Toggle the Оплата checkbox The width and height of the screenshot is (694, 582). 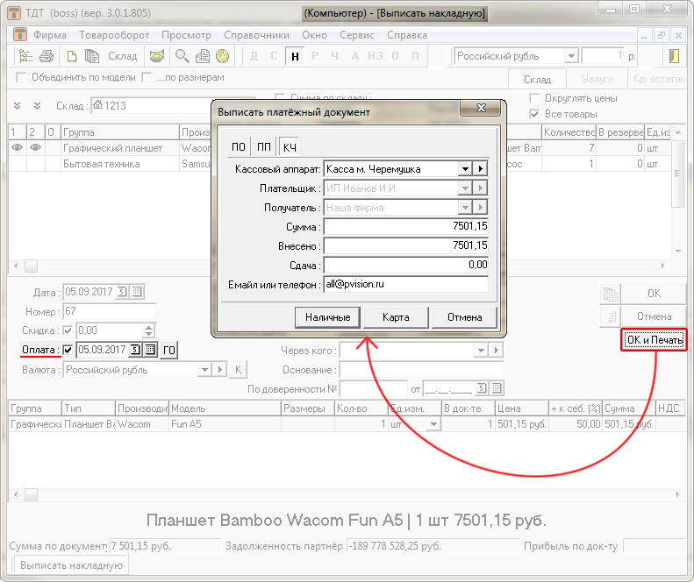coord(68,351)
